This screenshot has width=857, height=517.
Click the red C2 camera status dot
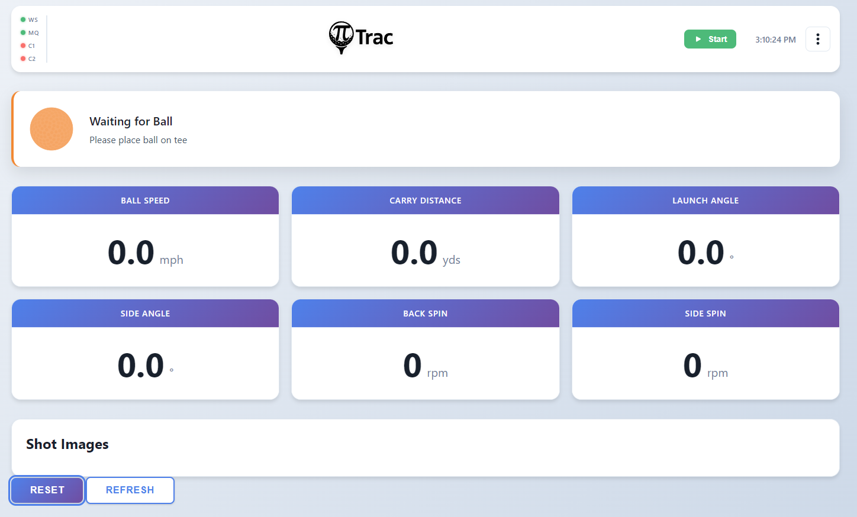pyautogui.click(x=23, y=59)
